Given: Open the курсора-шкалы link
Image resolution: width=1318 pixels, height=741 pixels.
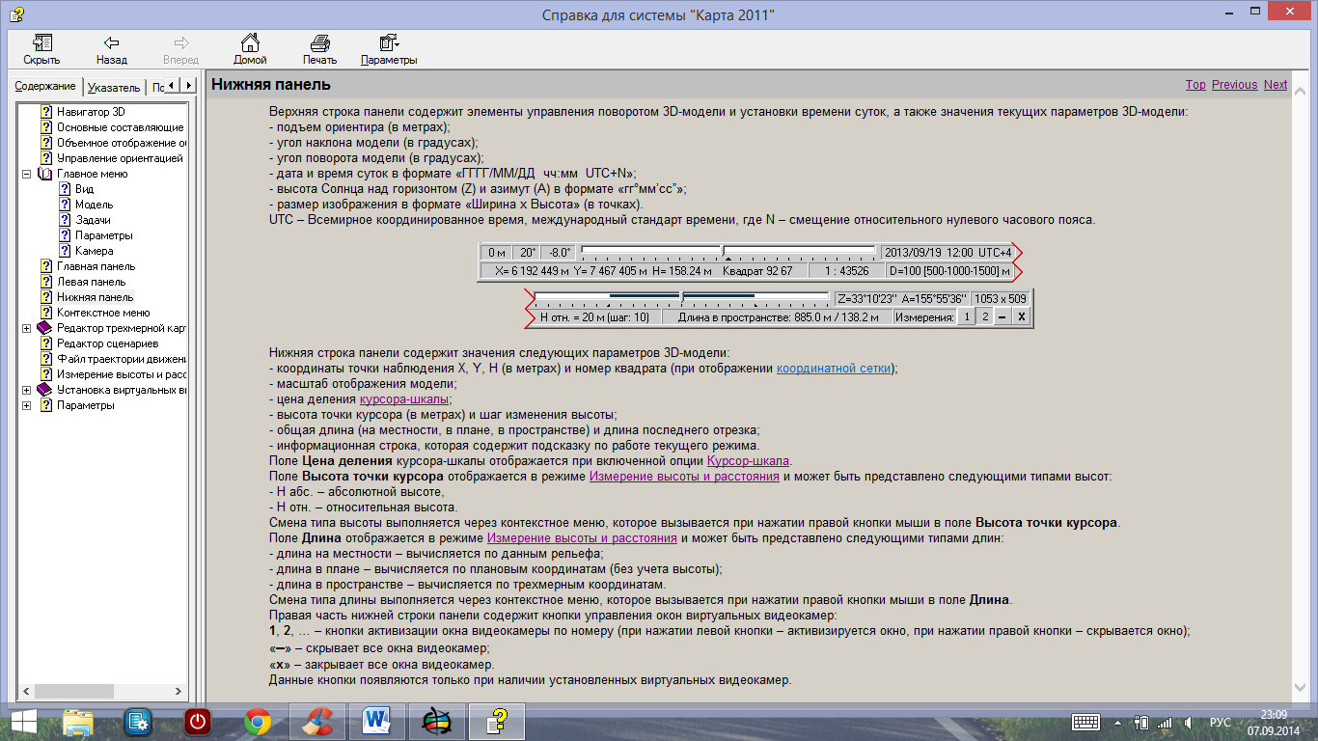Looking at the screenshot, I should pos(403,399).
